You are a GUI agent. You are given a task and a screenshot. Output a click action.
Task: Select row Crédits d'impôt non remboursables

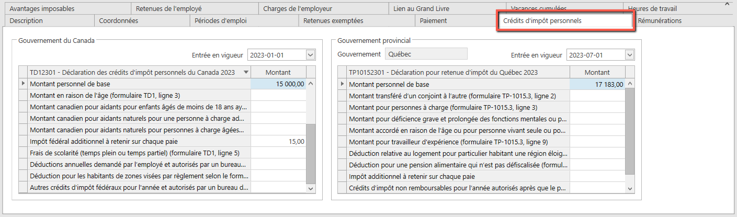(x=458, y=187)
